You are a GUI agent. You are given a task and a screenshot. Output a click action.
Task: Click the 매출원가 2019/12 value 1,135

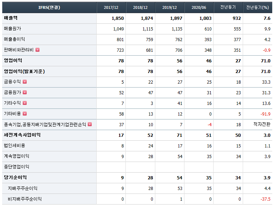point(177,29)
